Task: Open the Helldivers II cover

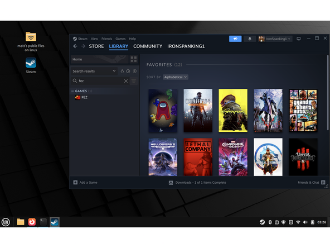Action: [163, 157]
